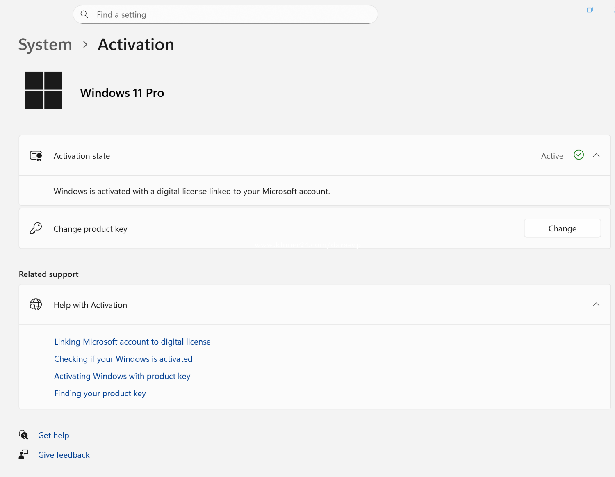This screenshot has height=477, width=615.
Task: Collapse the Help with Activation section
Action: [596, 304]
